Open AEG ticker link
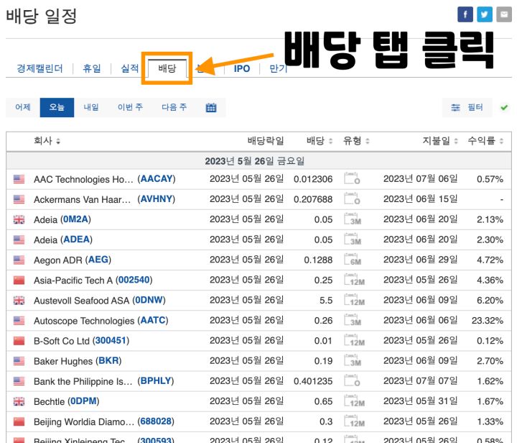The width and height of the screenshot is (517, 443). [98, 260]
